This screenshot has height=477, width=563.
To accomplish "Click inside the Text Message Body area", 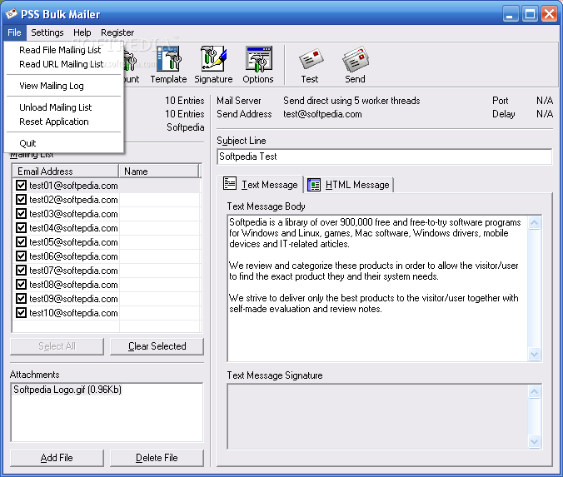I will pos(378,288).
